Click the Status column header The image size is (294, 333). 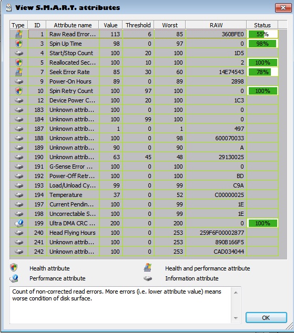click(x=262, y=25)
